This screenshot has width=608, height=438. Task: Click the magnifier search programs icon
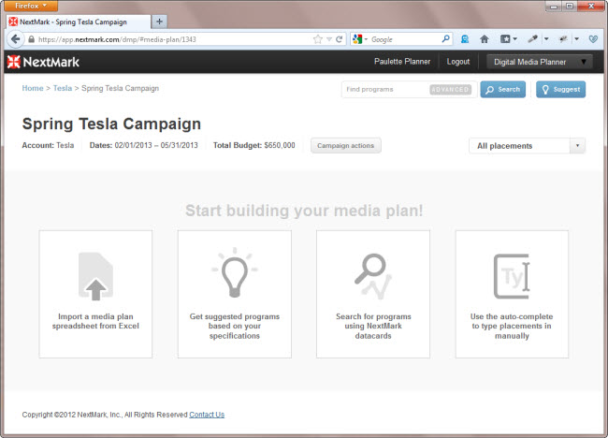[x=373, y=277]
